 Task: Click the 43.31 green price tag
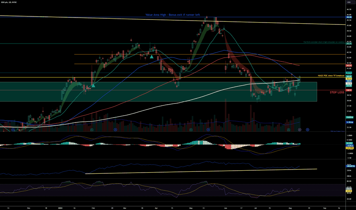[x=349, y=44]
